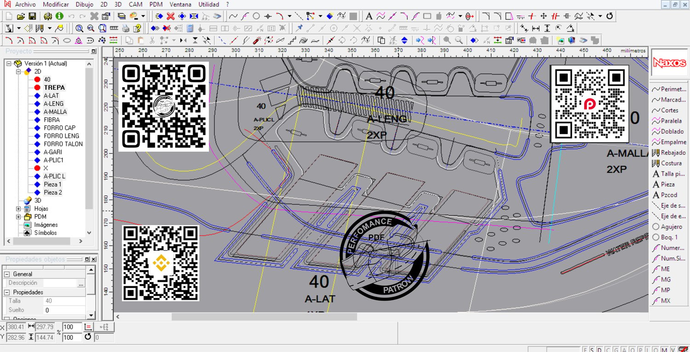Viewport: 690px width, 352px height.
Task: Open a file with the folder icon
Action: click(21, 16)
